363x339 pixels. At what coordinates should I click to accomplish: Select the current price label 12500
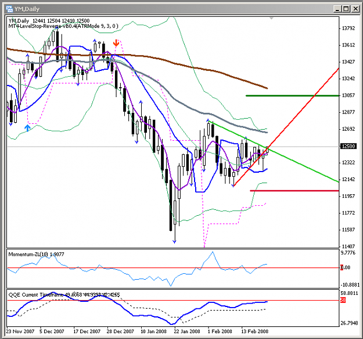tap(348, 146)
